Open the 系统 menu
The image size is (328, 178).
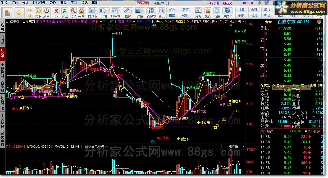4,3
